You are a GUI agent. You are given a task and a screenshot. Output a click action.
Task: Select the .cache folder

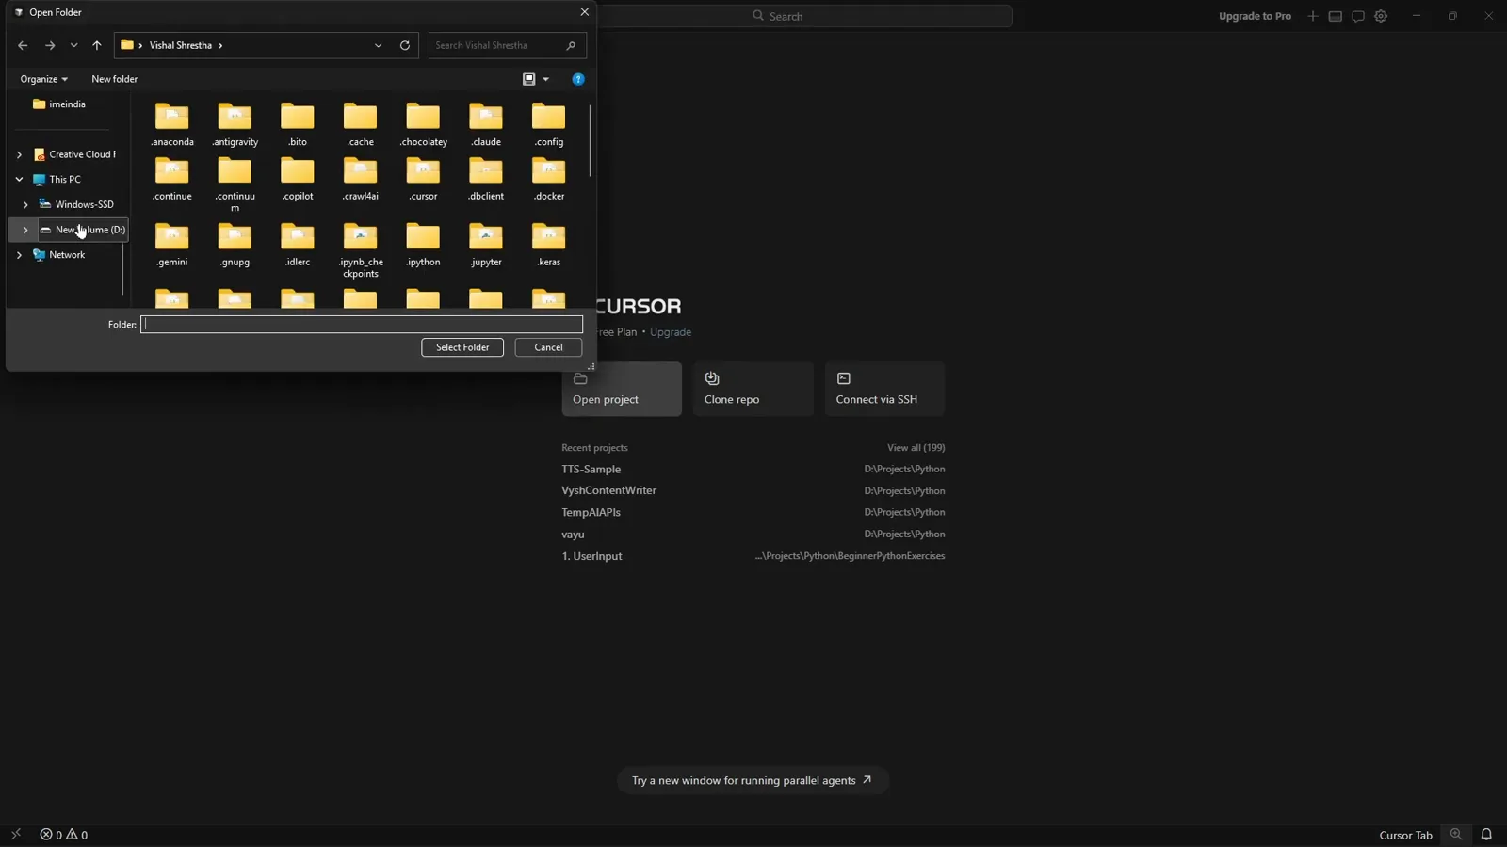click(x=361, y=124)
